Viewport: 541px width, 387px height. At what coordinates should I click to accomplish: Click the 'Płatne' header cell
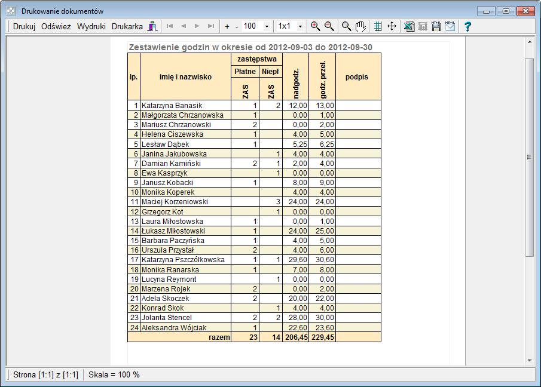[245, 71]
